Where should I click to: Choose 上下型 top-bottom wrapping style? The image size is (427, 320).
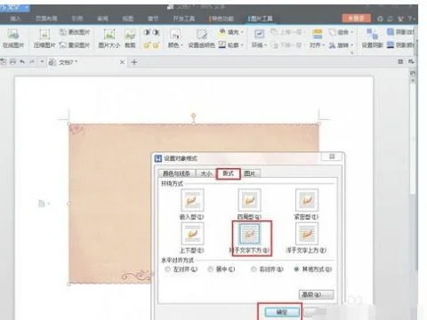192,238
